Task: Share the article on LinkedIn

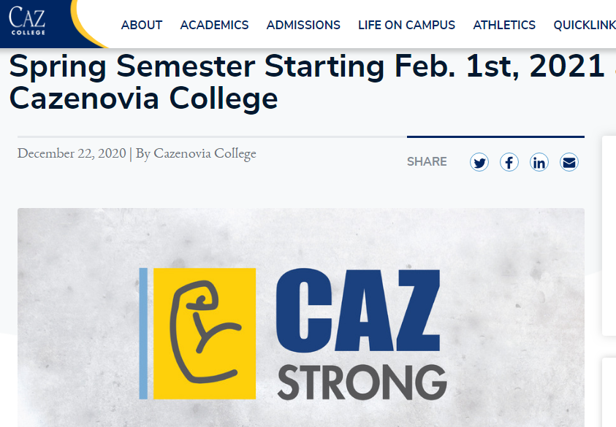Action: pos(539,162)
